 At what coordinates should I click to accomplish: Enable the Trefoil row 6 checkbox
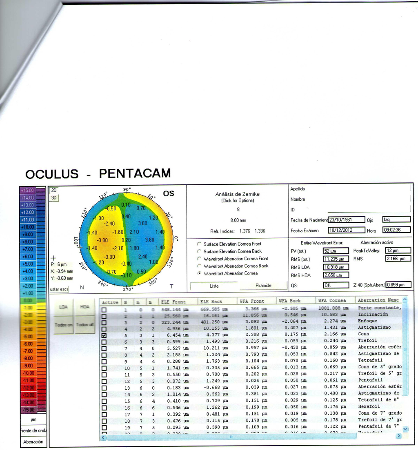coord(104,342)
